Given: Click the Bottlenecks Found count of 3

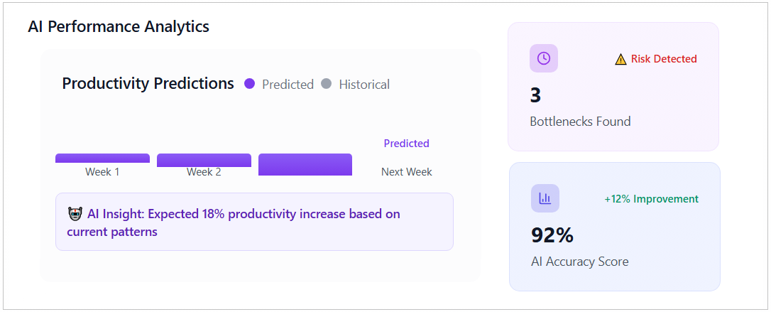Looking at the screenshot, I should click(x=535, y=95).
